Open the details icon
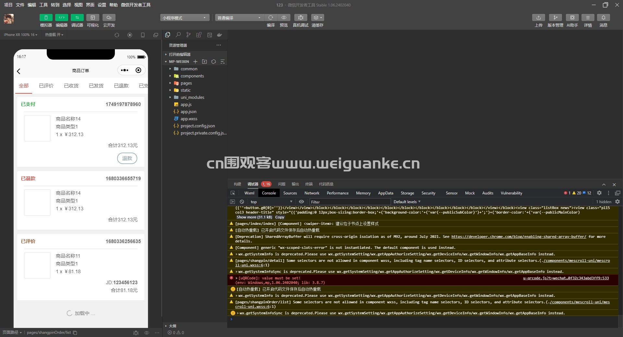 point(588,17)
